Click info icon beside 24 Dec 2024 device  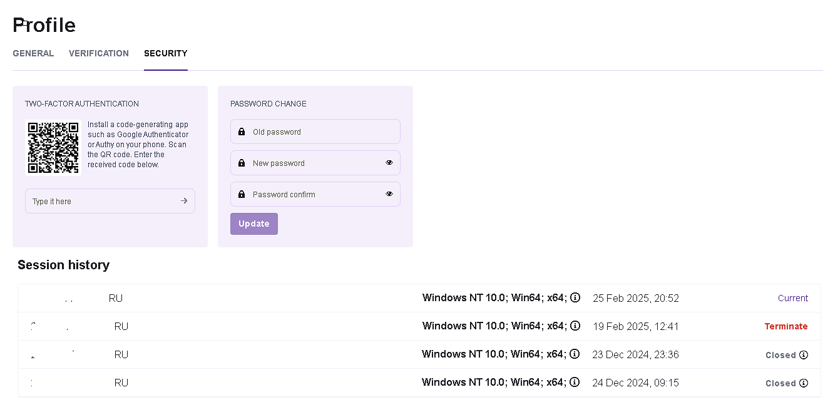click(575, 382)
